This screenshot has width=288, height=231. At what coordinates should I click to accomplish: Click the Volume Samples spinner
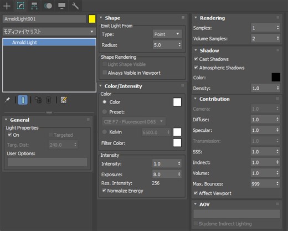[x=277, y=38]
